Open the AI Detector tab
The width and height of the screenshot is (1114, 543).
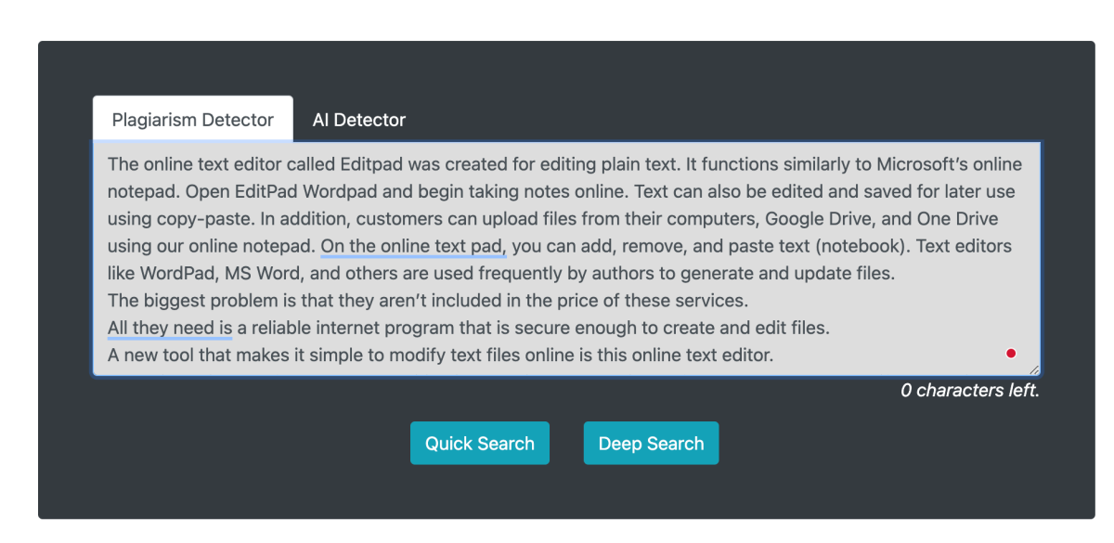(x=358, y=120)
